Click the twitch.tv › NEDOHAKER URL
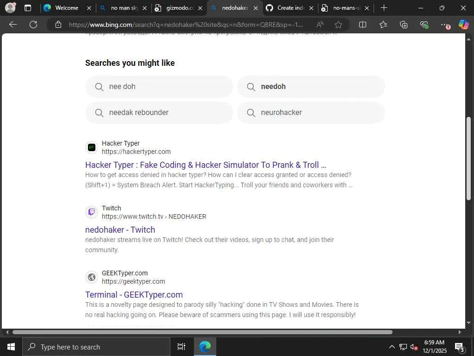 click(x=154, y=216)
